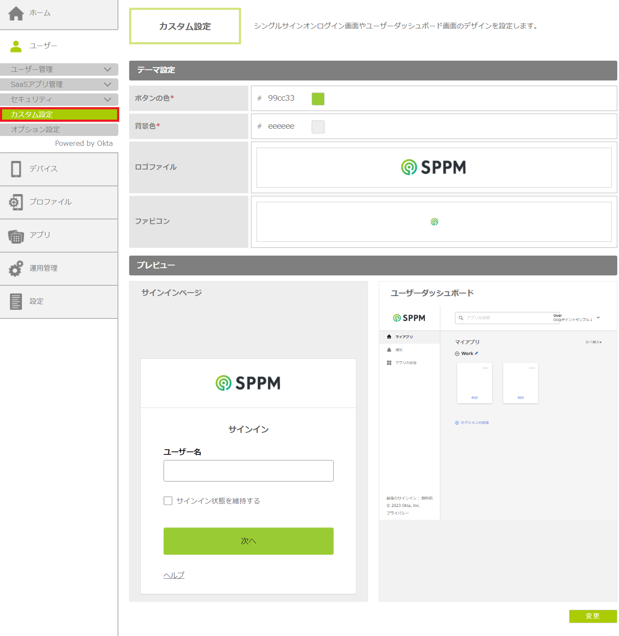This screenshot has width=619, height=636.
Task: Open the ホーム menu
Action: tap(59, 15)
